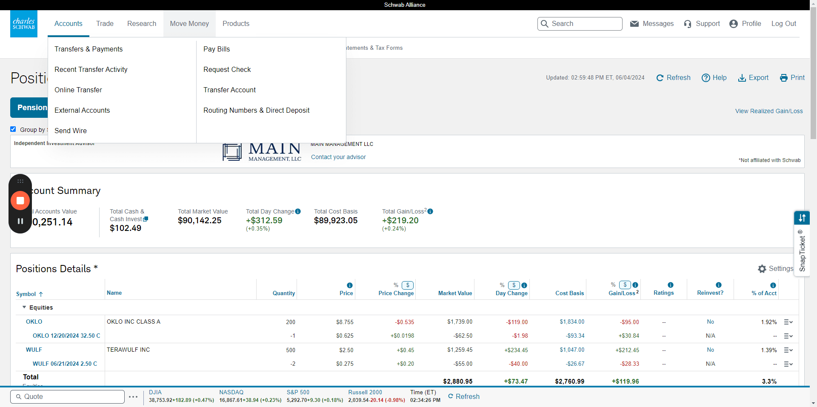Toggle Day Change dollar view
817x407 pixels.
click(514, 285)
